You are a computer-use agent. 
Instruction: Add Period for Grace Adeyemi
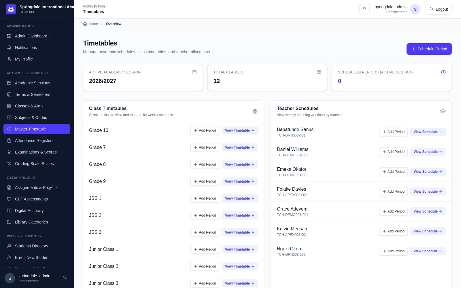(x=393, y=211)
